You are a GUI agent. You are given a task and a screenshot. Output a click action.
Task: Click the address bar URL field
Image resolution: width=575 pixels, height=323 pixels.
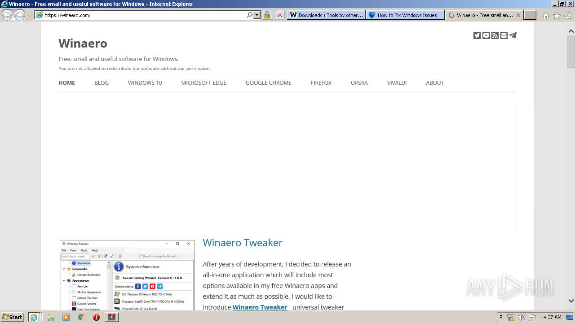pos(144,15)
